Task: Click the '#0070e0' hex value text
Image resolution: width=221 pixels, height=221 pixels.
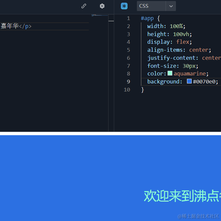Action: [204, 82]
